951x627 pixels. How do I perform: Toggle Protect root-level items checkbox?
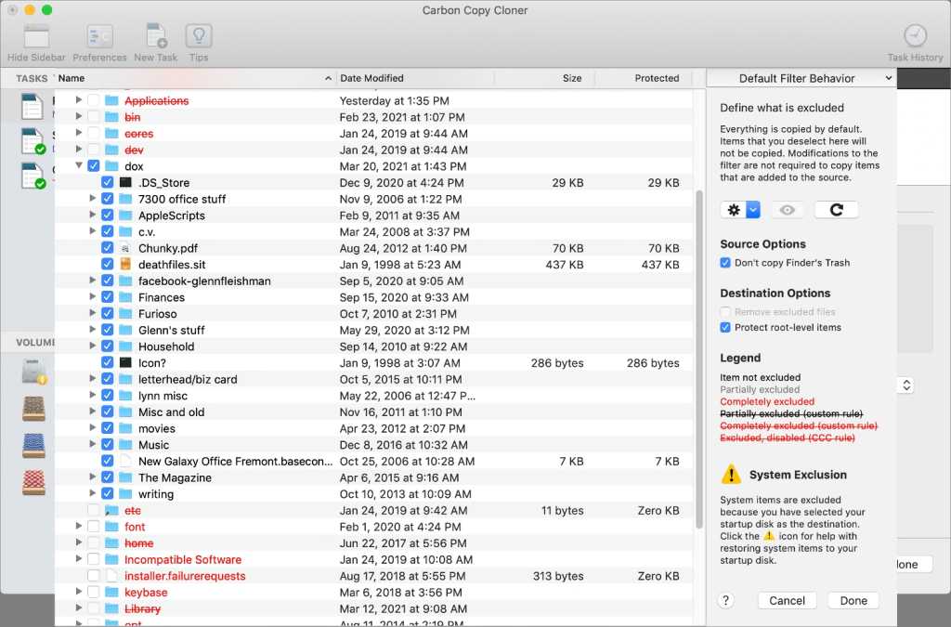pos(725,328)
